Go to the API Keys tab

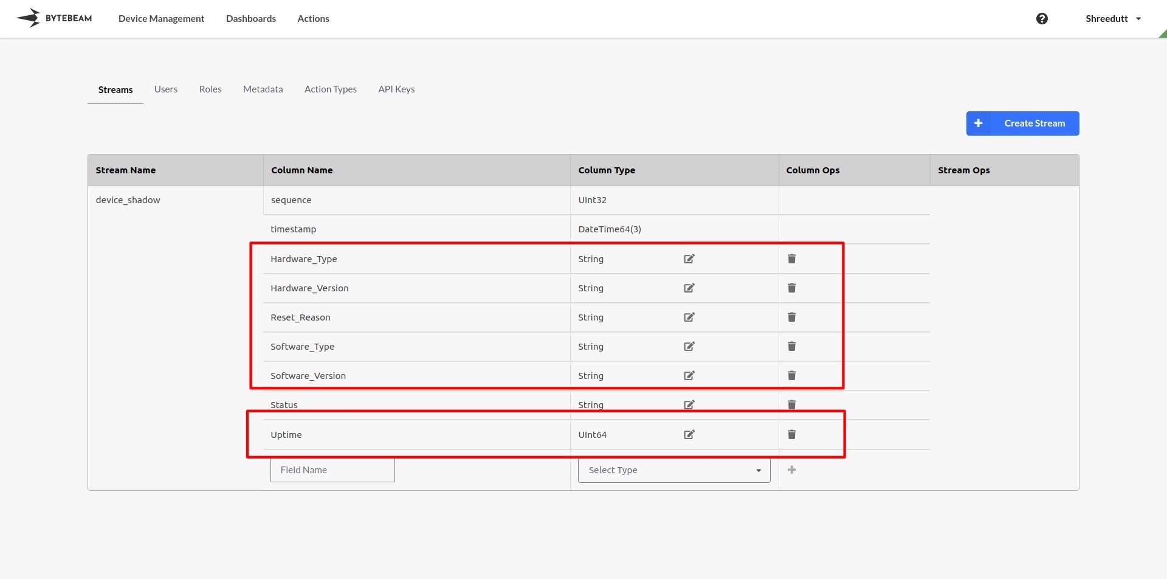click(396, 89)
